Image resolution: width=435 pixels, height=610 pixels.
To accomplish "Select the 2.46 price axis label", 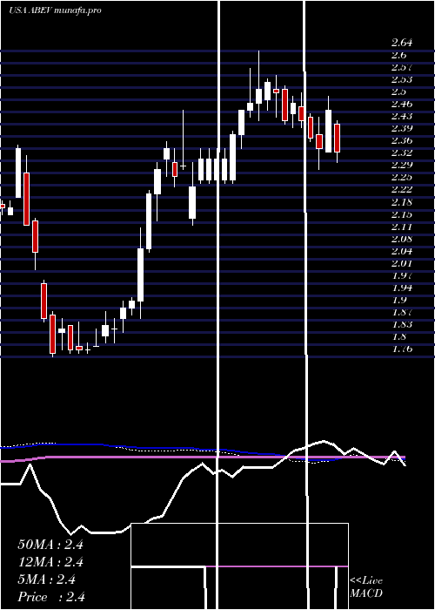I will pyautogui.click(x=402, y=104).
